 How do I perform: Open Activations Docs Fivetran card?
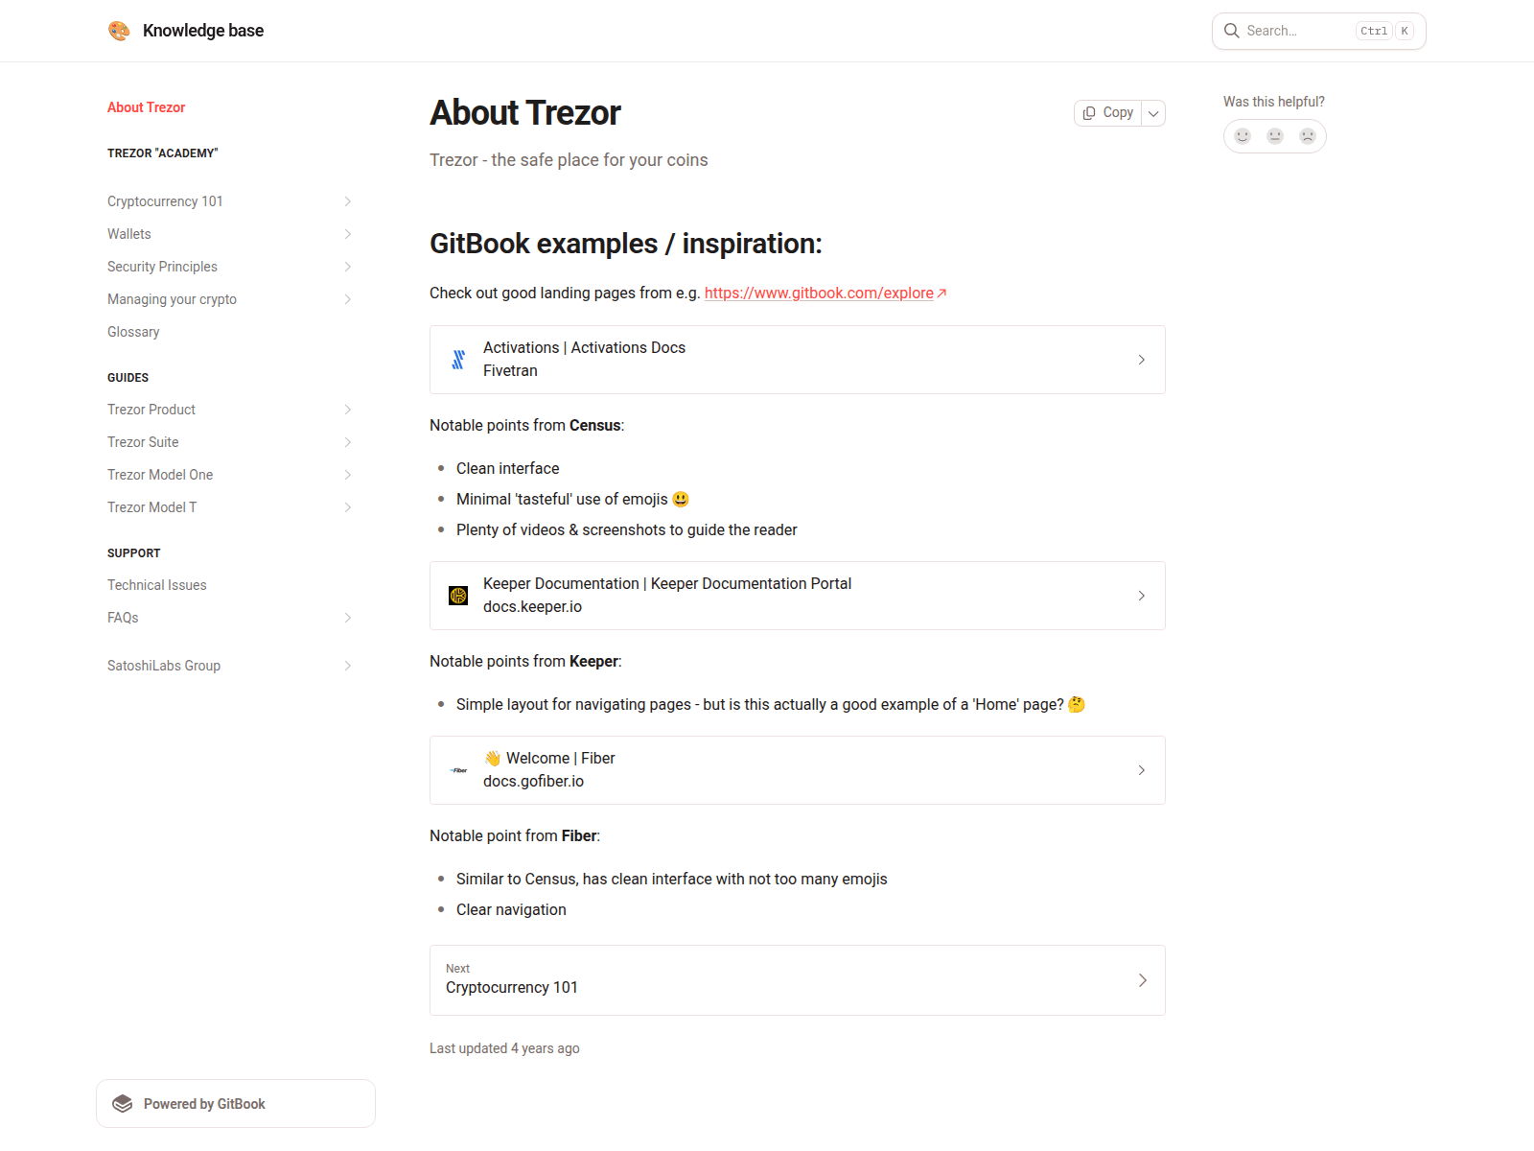[x=798, y=360]
